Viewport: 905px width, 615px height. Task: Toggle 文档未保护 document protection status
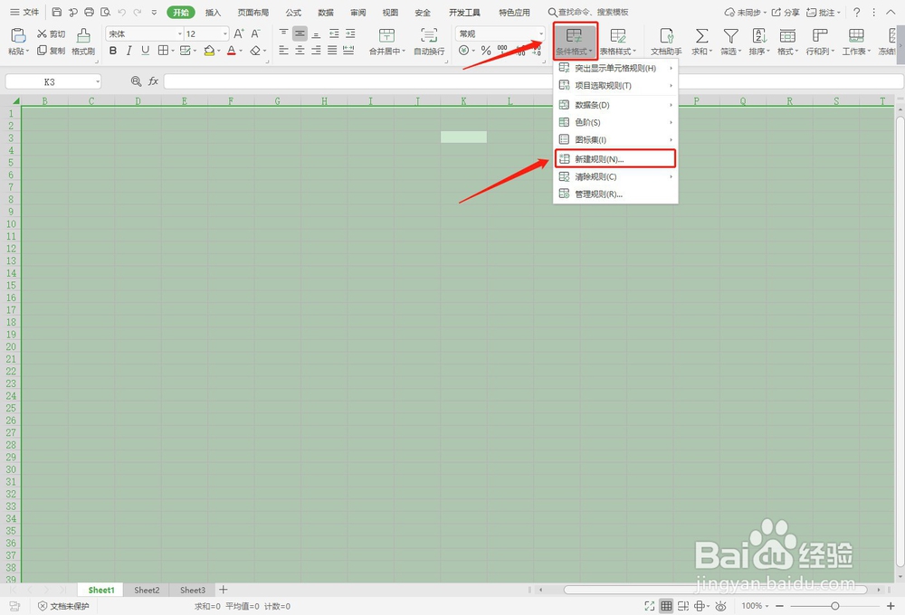click(63, 606)
